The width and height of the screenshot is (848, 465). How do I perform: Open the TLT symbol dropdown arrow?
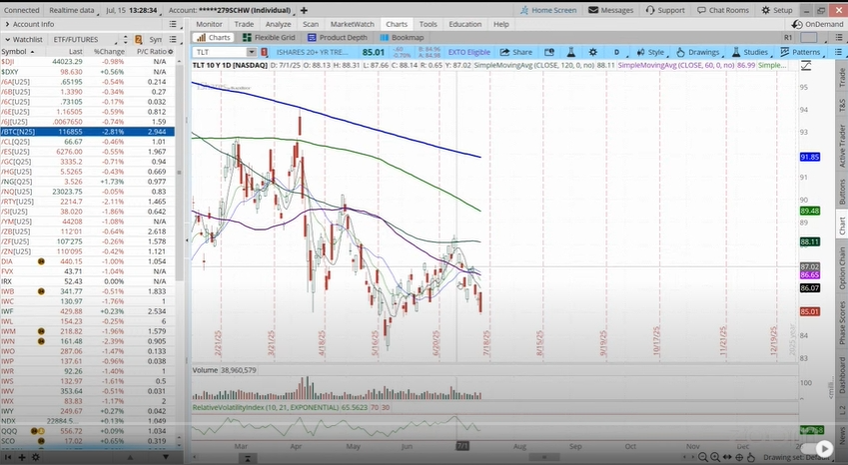click(x=252, y=52)
